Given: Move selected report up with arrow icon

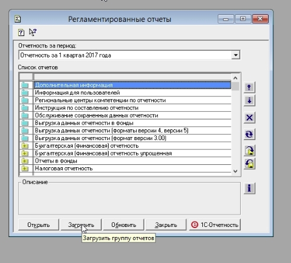Looking at the screenshot, I should point(250,87).
